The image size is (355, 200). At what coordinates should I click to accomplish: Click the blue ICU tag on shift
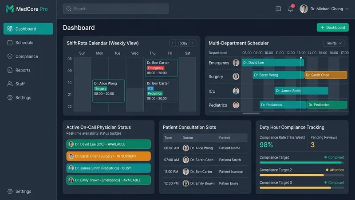pos(150,88)
